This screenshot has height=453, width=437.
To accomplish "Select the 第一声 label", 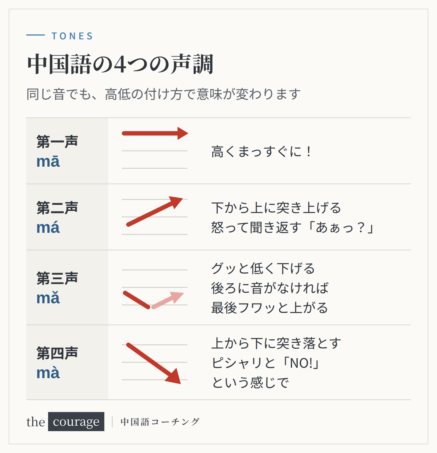I will [x=57, y=142].
